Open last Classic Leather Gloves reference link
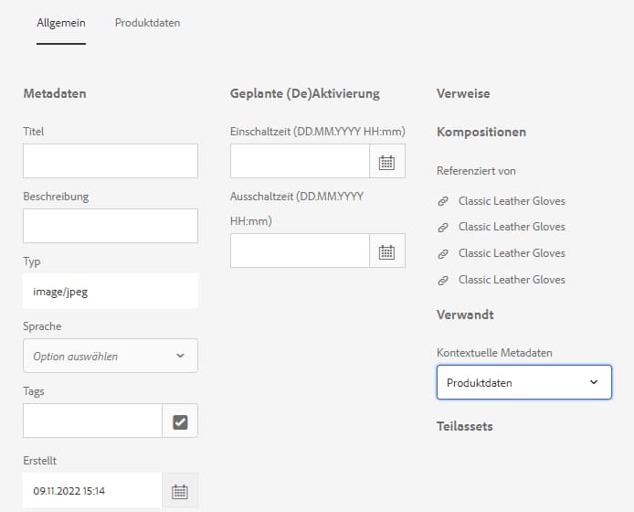 tap(512, 280)
